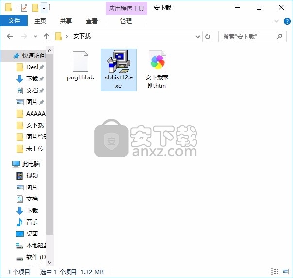This screenshot has height=278, width=293.
Task: Click the 安下载帮助.htm file name label
Action: coord(157,81)
